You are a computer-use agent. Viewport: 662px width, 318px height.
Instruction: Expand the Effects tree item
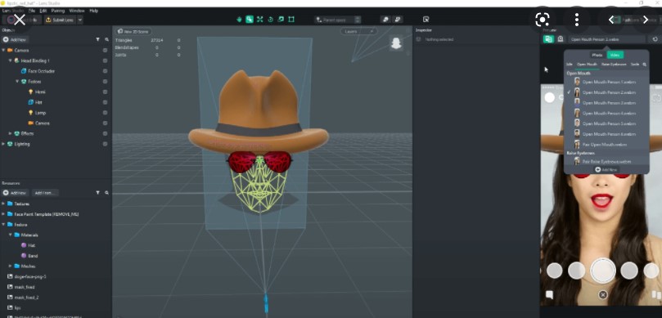(11, 133)
